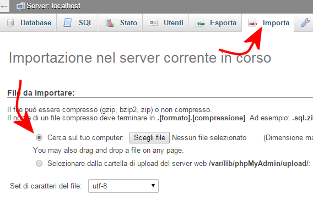Image resolution: width=313 pixels, height=200 pixels.
Task: Click the 'Server: localhost' breadcrumb link
Action: (x=53, y=6)
